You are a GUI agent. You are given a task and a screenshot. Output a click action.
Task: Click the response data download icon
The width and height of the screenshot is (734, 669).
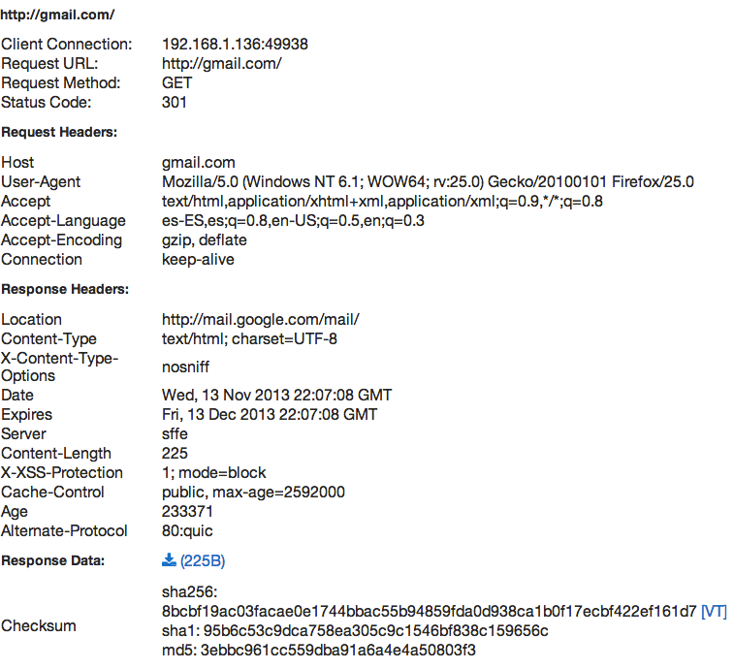coord(169,560)
